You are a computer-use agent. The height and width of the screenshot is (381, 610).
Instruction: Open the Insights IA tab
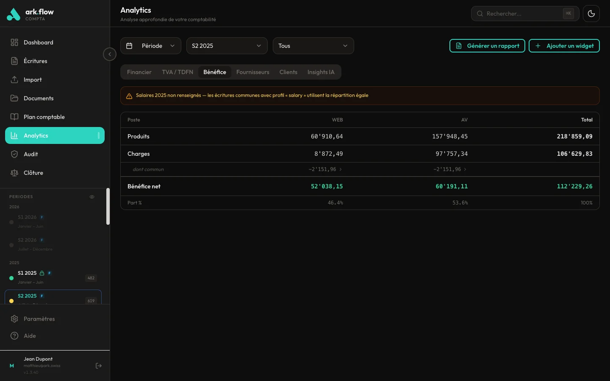click(x=321, y=72)
